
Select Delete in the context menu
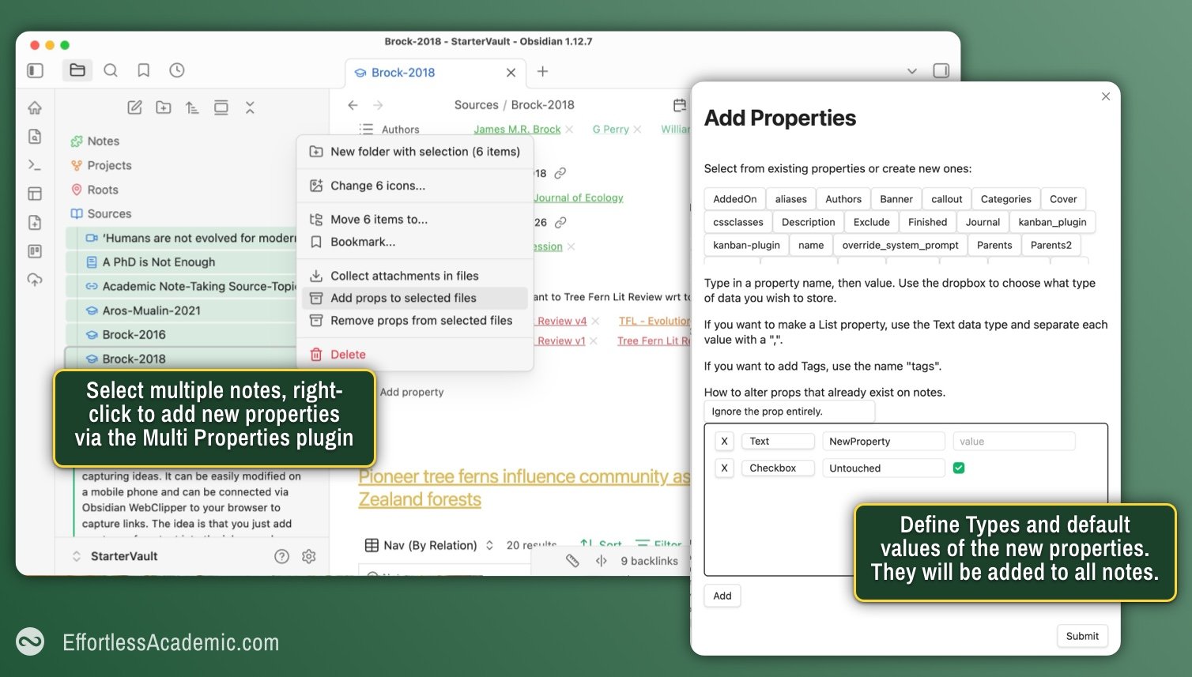pyautogui.click(x=414, y=355)
